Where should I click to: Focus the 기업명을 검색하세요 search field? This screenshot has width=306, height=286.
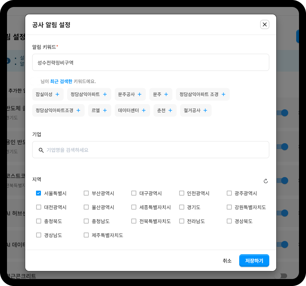(x=151, y=149)
